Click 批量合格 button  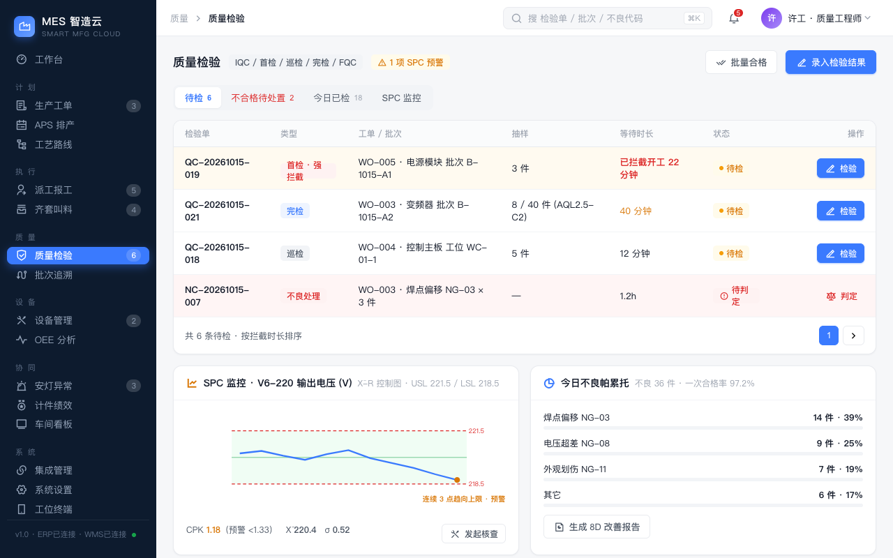click(x=741, y=62)
